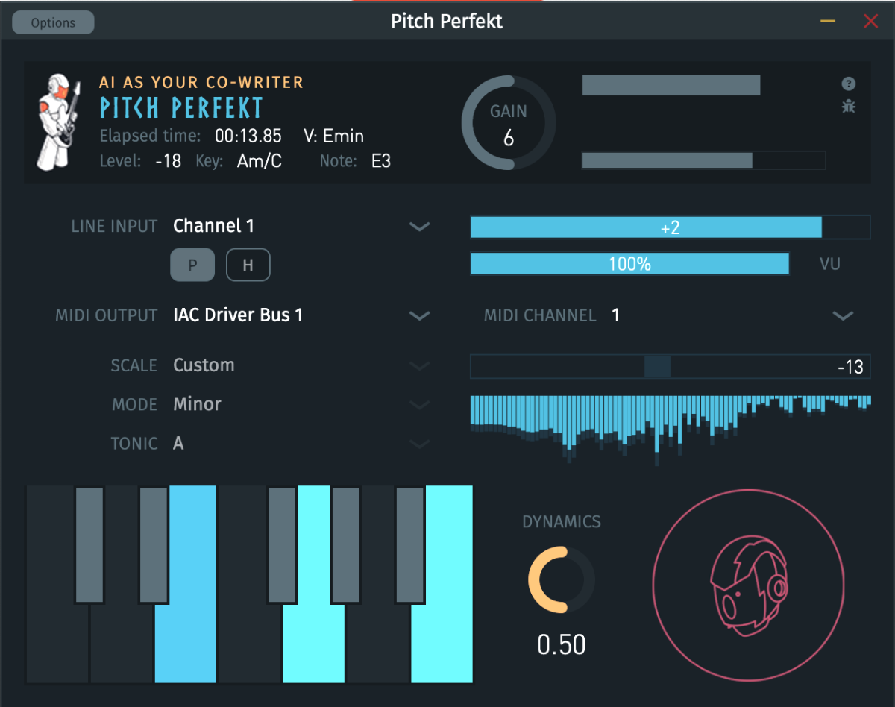The height and width of the screenshot is (707, 895).
Task: Click the SCALE label
Action: tap(134, 365)
